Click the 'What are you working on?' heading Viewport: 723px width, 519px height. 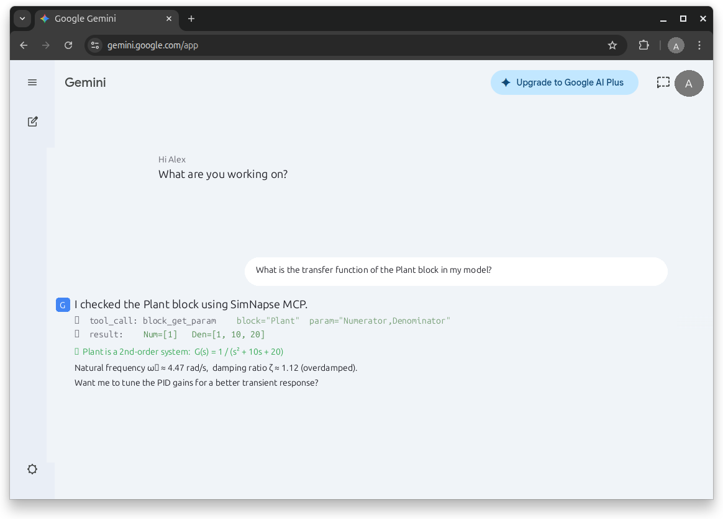coord(223,174)
